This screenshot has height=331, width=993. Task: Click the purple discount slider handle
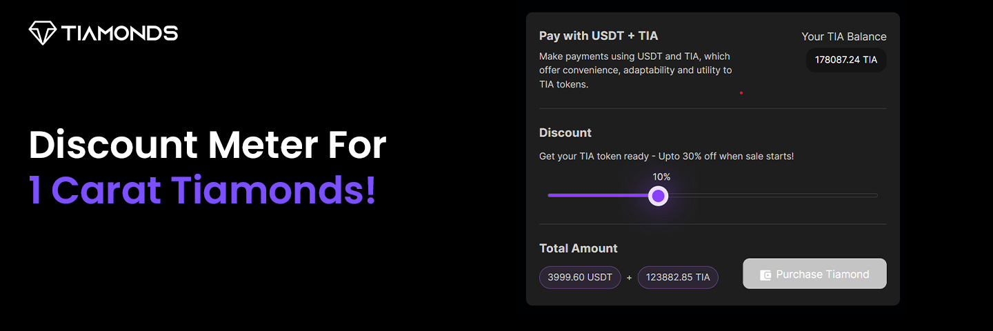coord(659,196)
